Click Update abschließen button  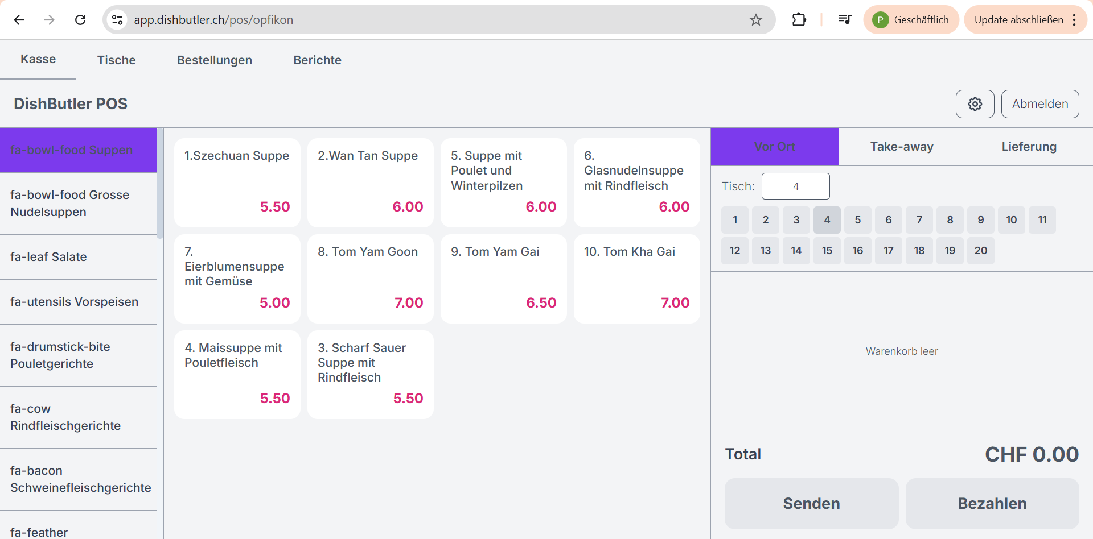click(x=1018, y=20)
